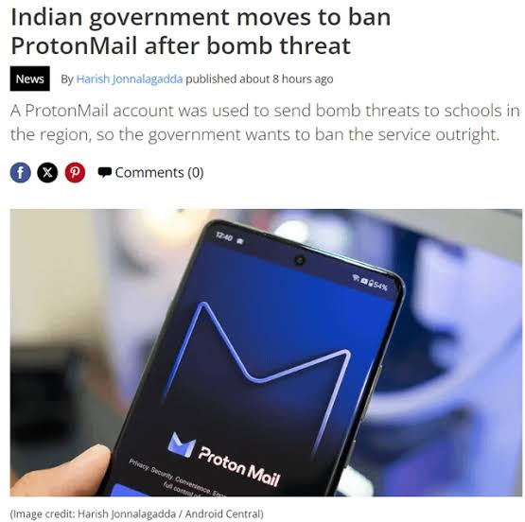Click the image credit caption text
This screenshot has height=522, width=525.
[137, 513]
